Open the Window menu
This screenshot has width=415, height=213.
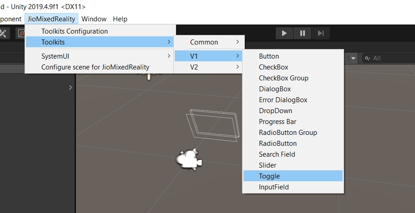(94, 19)
